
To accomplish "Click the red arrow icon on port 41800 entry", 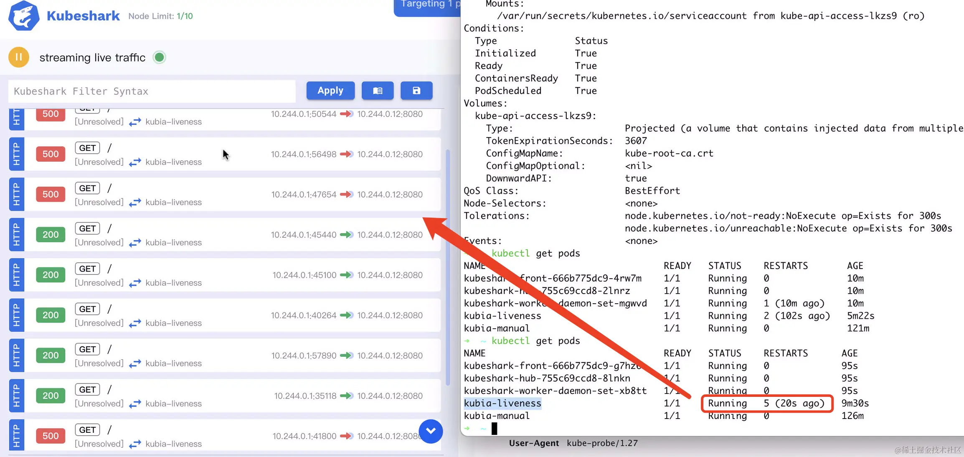I will tap(346, 436).
